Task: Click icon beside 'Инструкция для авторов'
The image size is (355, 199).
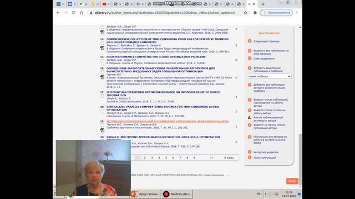Action: 250,137
